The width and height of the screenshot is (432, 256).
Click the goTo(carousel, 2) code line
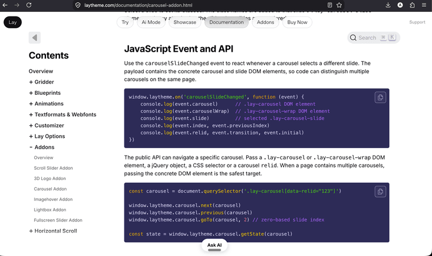pyautogui.click(x=226, y=220)
